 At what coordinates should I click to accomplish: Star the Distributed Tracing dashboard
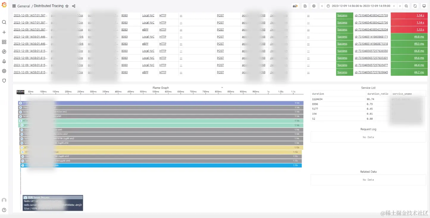(x=67, y=6)
